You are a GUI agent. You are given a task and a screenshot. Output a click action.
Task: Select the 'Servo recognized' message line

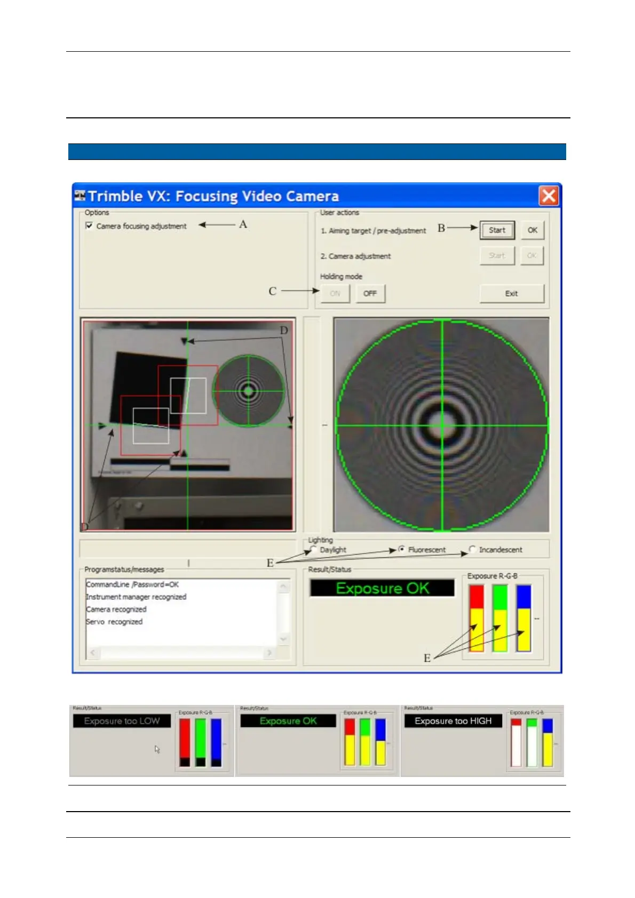click(114, 622)
